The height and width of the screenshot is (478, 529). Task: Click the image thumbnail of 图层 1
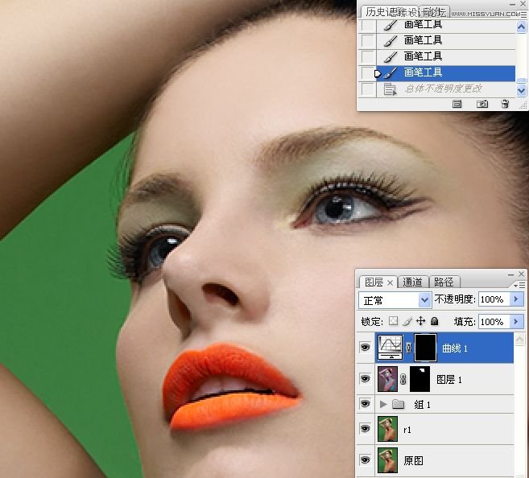(x=387, y=379)
